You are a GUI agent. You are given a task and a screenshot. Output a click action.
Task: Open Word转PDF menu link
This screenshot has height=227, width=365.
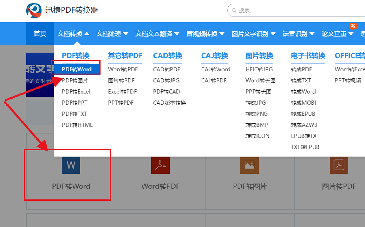(123, 69)
